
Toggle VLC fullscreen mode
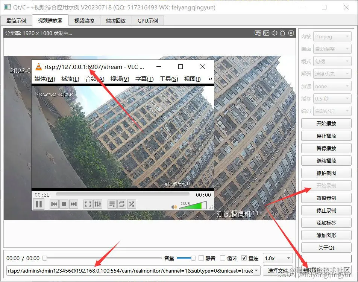[88, 204]
